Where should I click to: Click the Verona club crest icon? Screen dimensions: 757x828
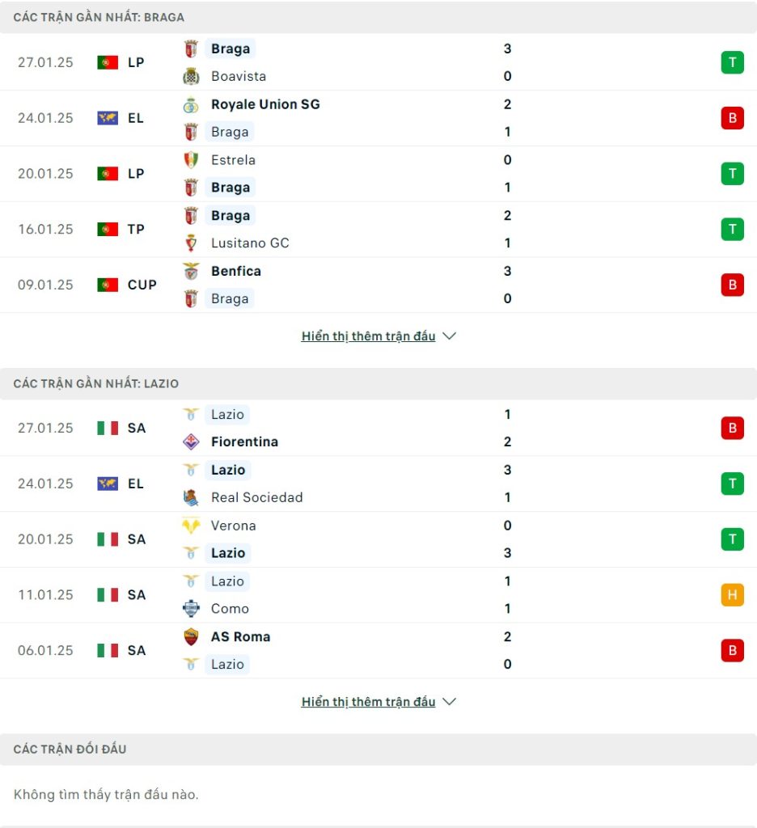click(191, 526)
